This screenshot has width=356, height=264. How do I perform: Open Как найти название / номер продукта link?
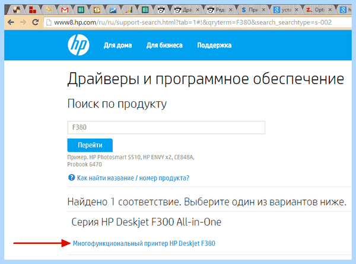coord(133,178)
